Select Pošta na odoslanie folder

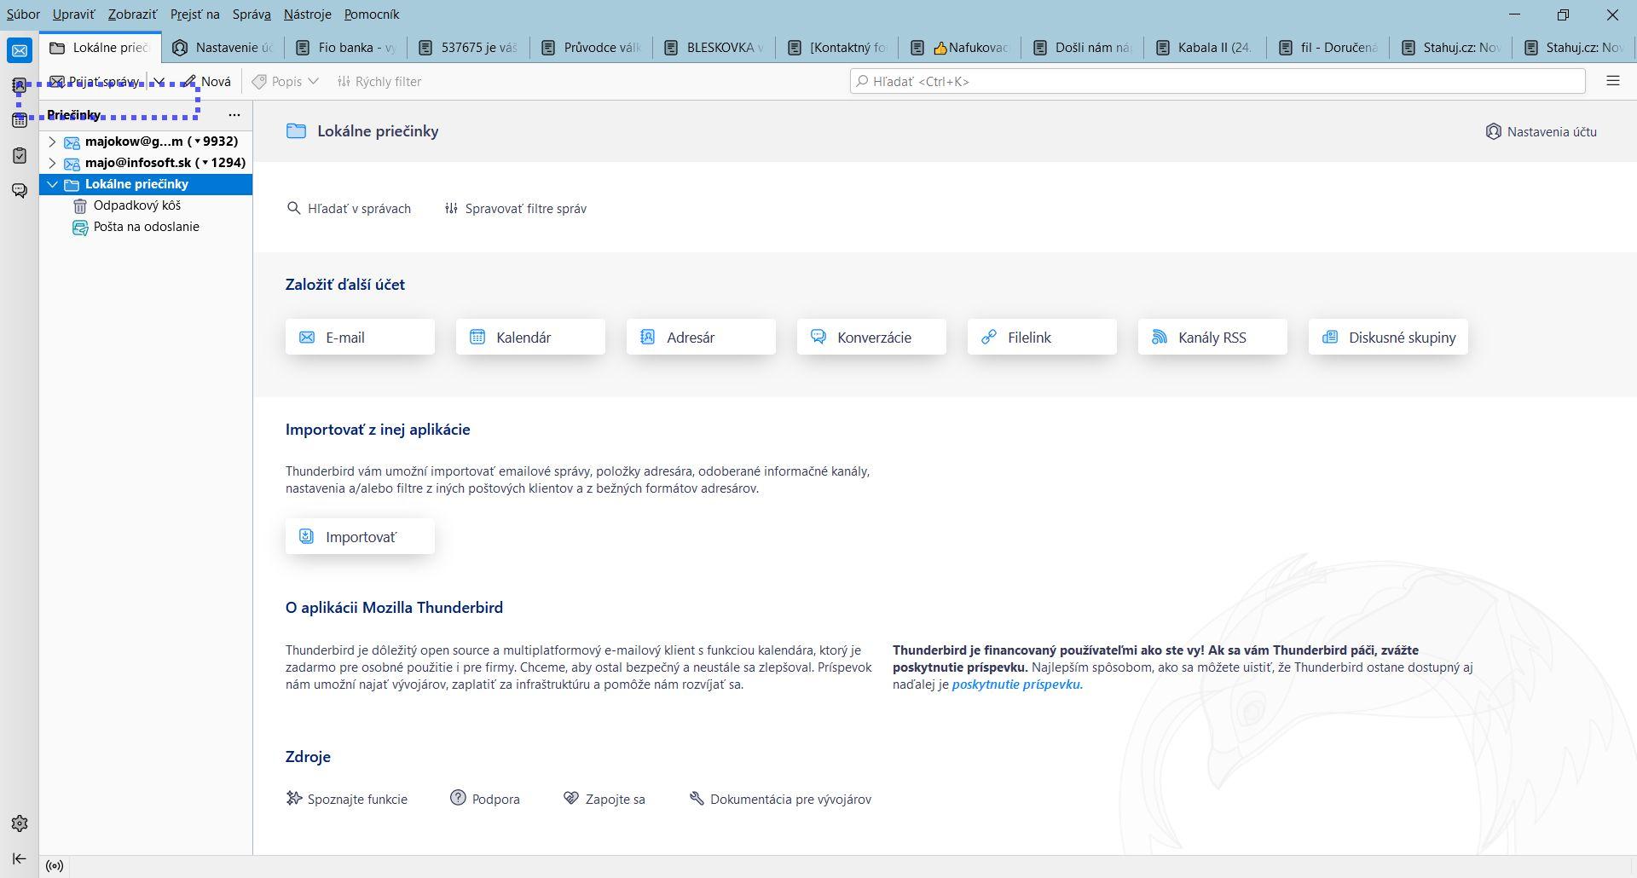146,227
